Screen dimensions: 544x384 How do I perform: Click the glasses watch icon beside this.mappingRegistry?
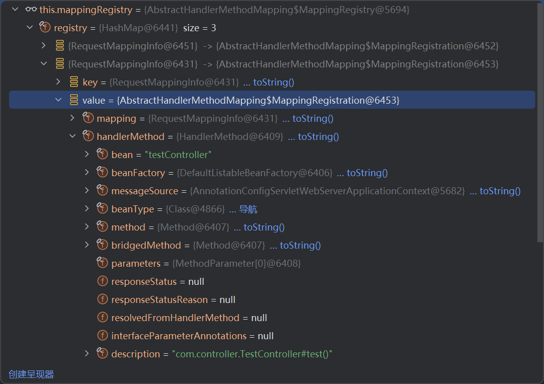click(31, 10)
